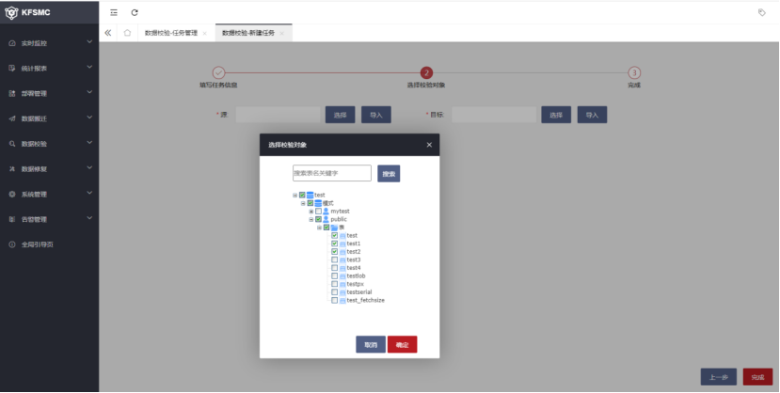This screenshot has width=780, height=393.
Task: Focus the 搜索表名关键字 search input
Action: tap(332, 173)
